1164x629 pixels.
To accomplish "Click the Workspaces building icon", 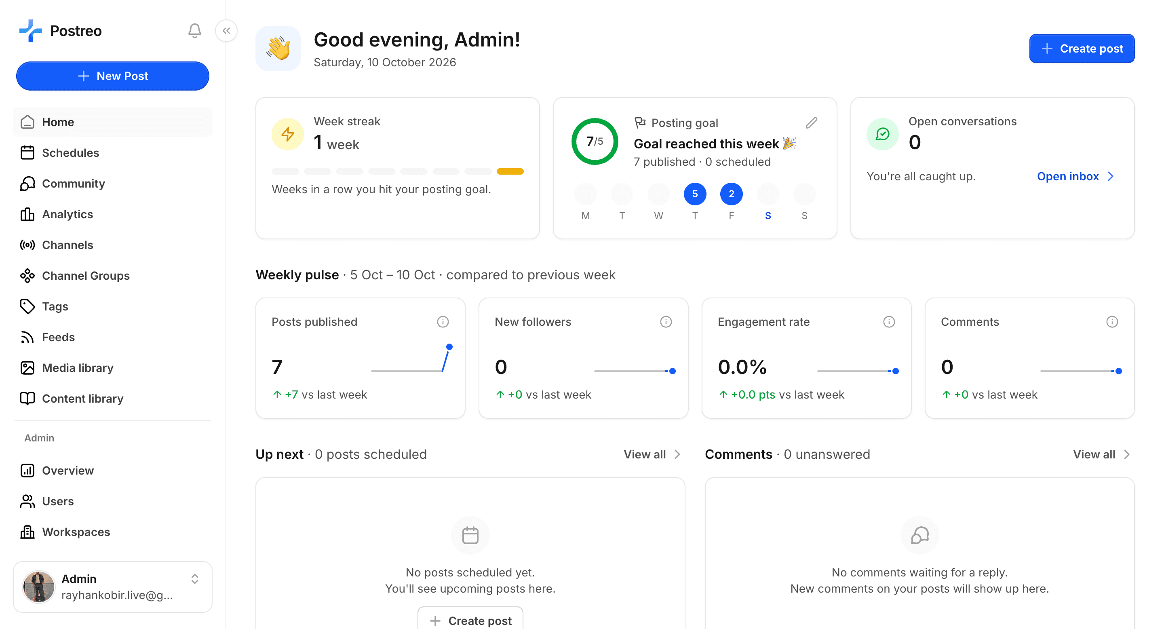I will click(27, 532).
